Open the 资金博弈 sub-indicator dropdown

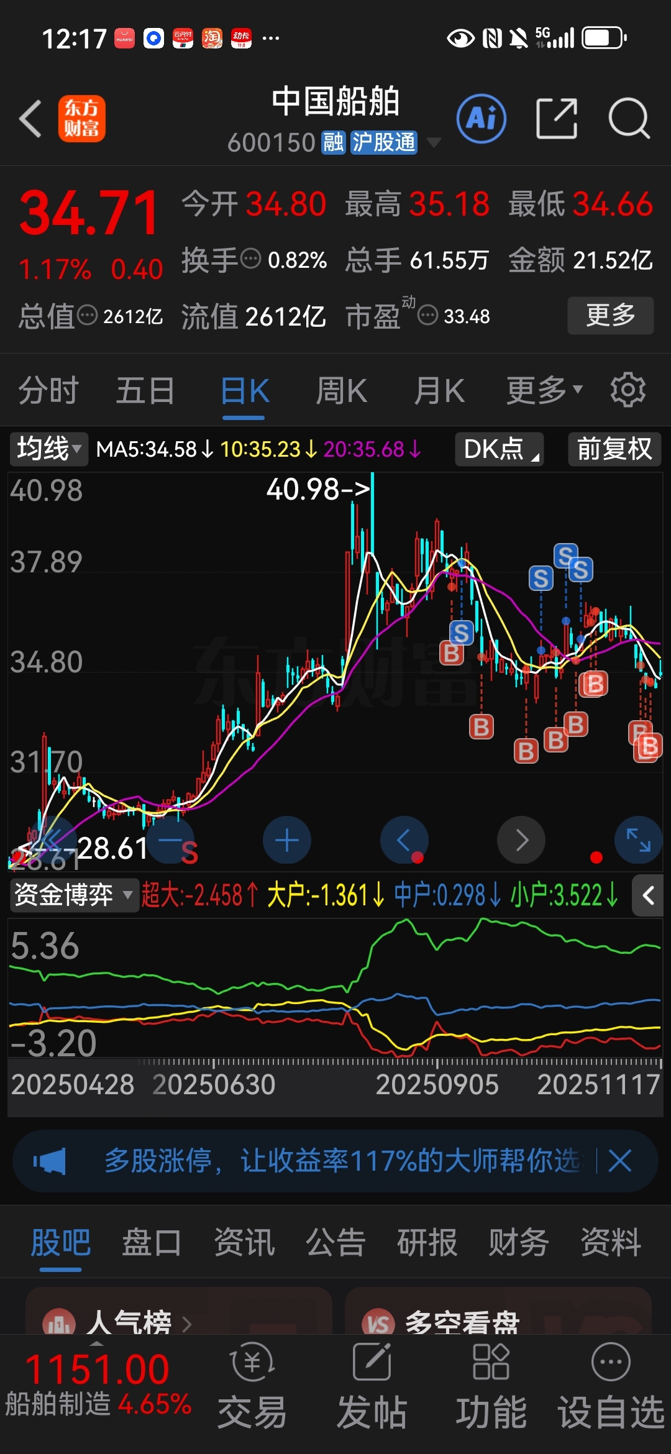(74, 895)
